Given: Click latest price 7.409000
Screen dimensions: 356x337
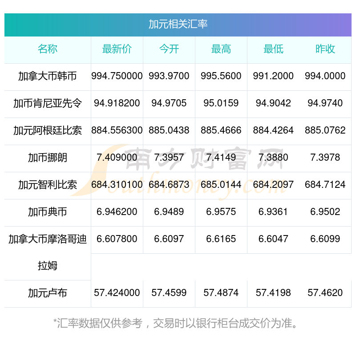Looking at the screenshot, I should point(117,158).
